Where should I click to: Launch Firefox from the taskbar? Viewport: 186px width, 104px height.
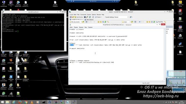click(x=20, y=102)
